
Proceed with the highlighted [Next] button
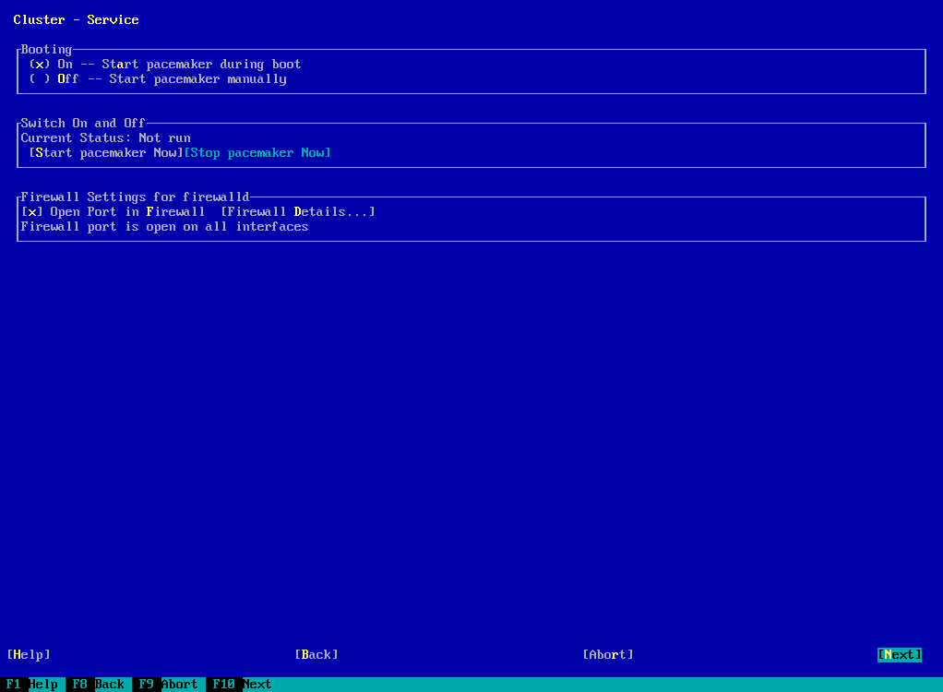tap(900, 654)
